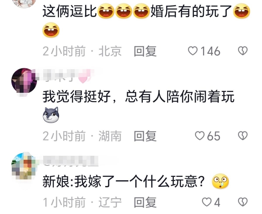
Task: Select comment text 我觉得挺好，总有人陪你闹着玩
Action: 138,97
